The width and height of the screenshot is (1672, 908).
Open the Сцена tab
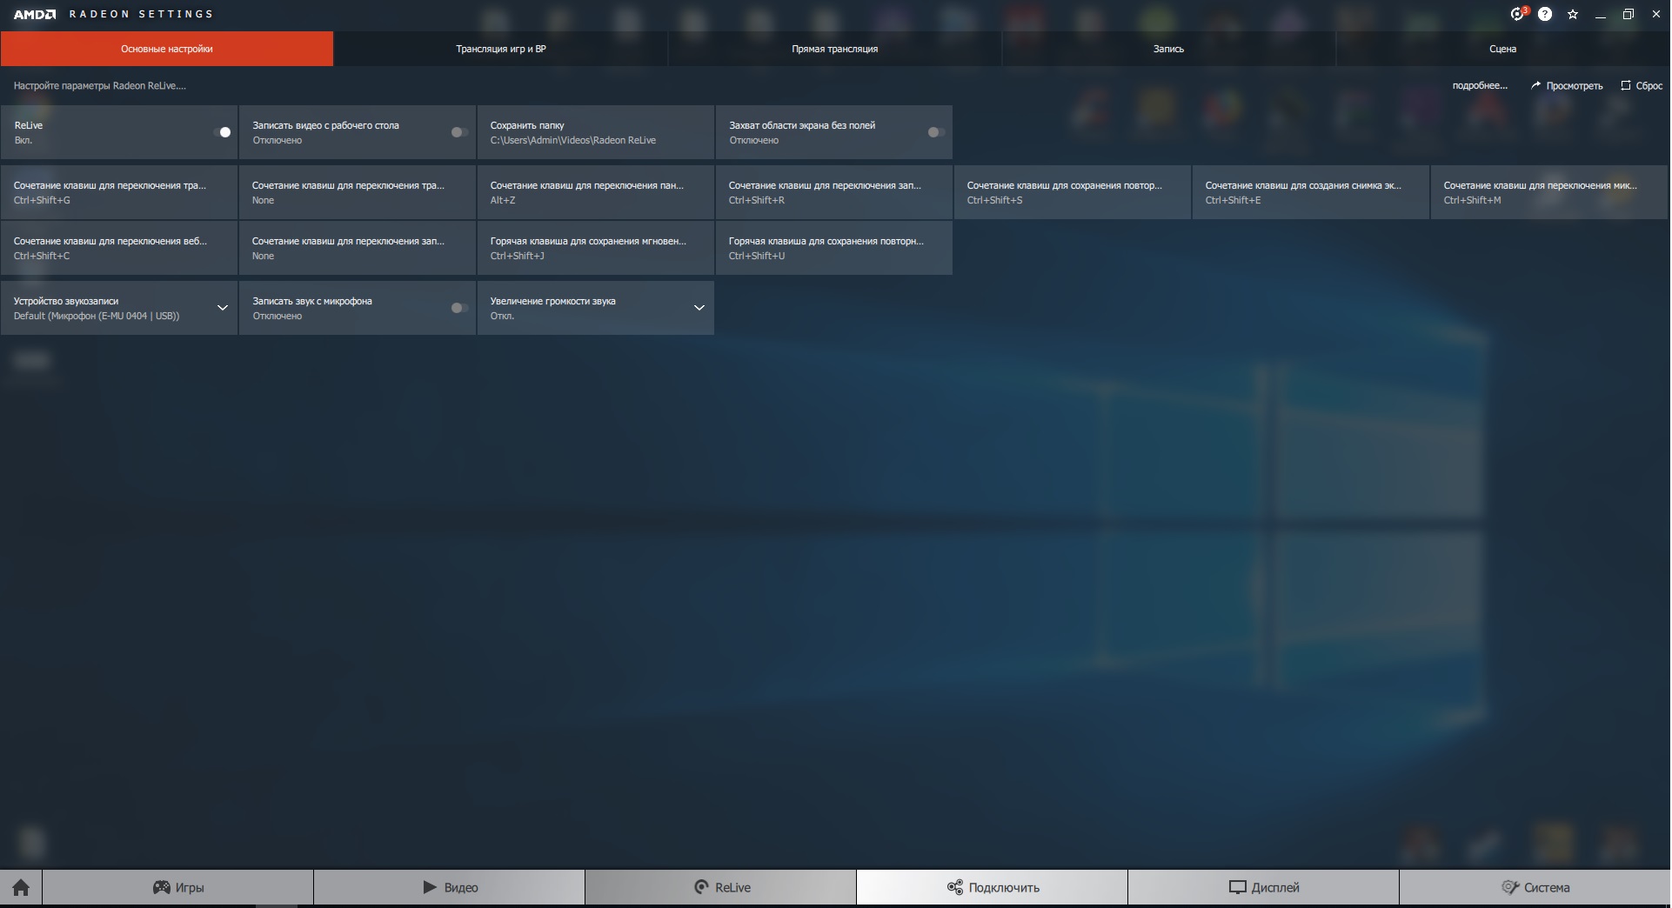coord(1503,49)
